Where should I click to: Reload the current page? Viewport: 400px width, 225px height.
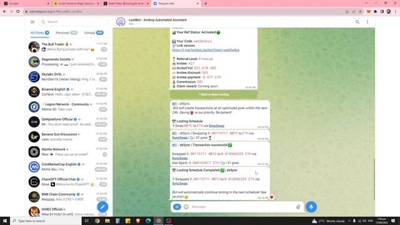click(x=18, y=11)
